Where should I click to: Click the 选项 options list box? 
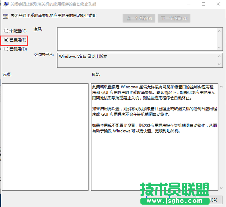pyautogui.click(x=45, y=137)
